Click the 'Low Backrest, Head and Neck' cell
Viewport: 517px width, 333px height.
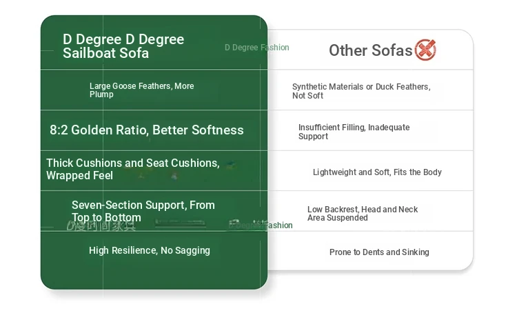(x=363, y=210)
